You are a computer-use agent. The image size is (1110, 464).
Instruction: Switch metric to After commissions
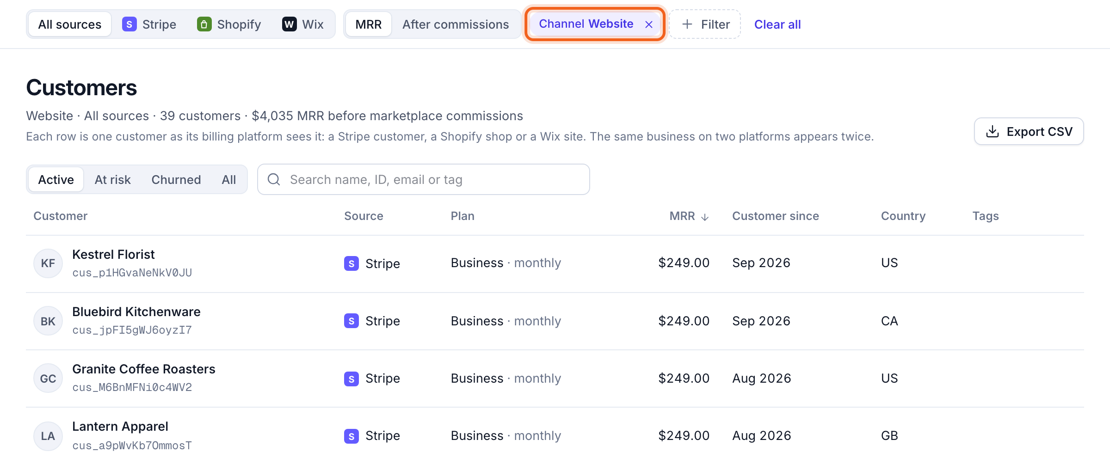point(456,24)
